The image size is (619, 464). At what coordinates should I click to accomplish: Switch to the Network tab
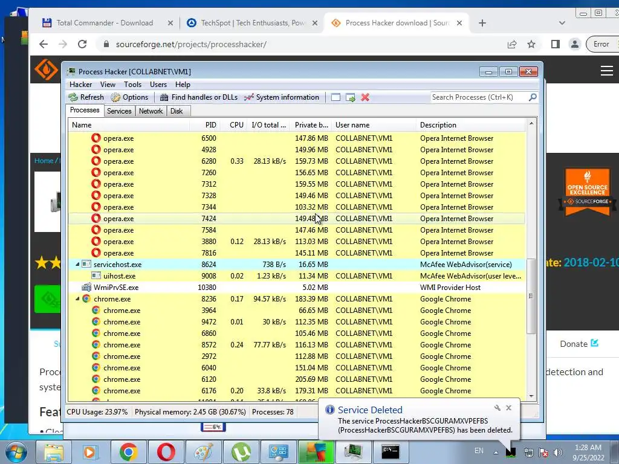point(151,111)
